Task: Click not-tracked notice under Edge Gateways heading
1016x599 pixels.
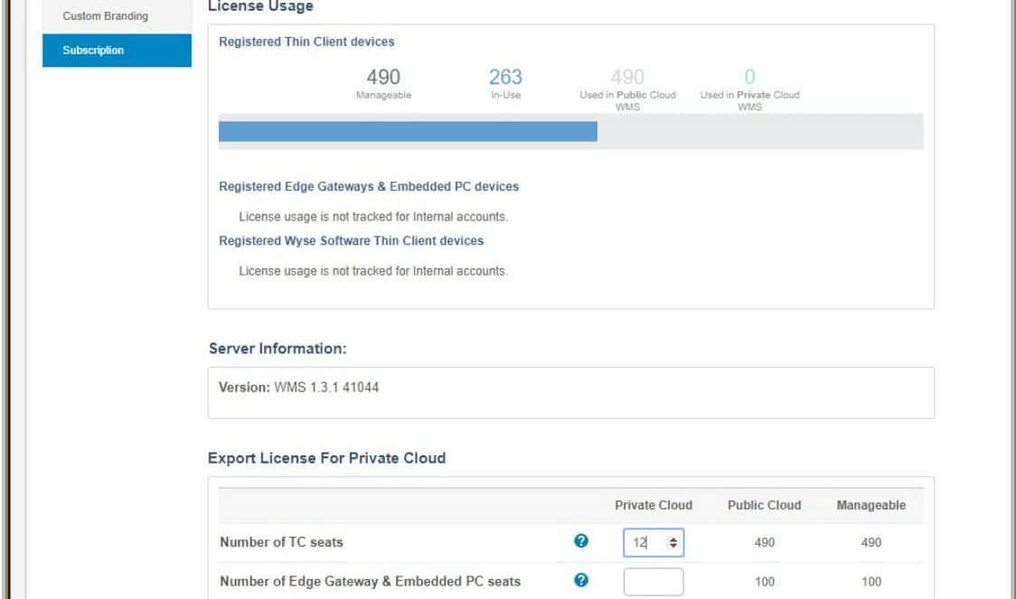Action: [373, 217]
